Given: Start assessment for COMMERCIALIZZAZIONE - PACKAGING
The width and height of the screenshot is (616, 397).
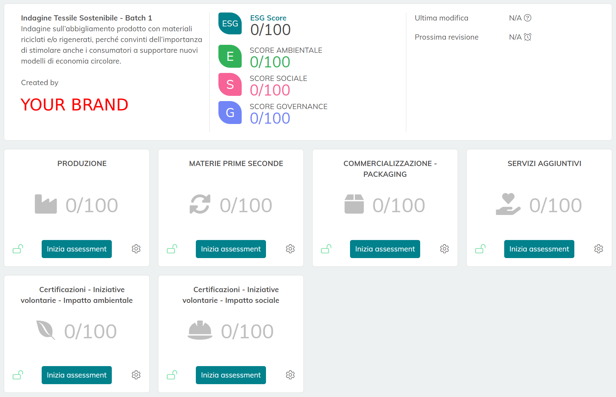Looking at the screenshot, I should (385, 249).
